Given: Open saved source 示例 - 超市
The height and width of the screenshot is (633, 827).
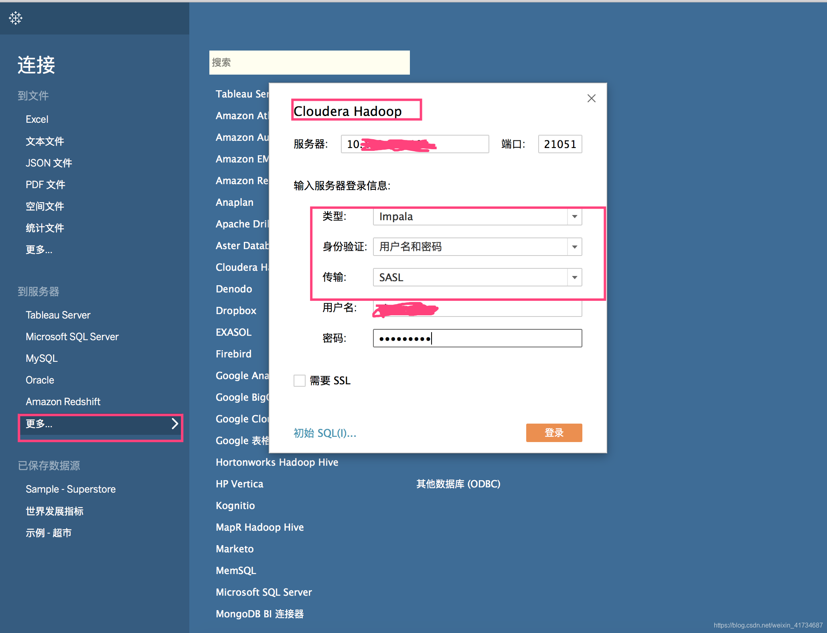Looking at the screenshot, I should [x=49, y=533].
